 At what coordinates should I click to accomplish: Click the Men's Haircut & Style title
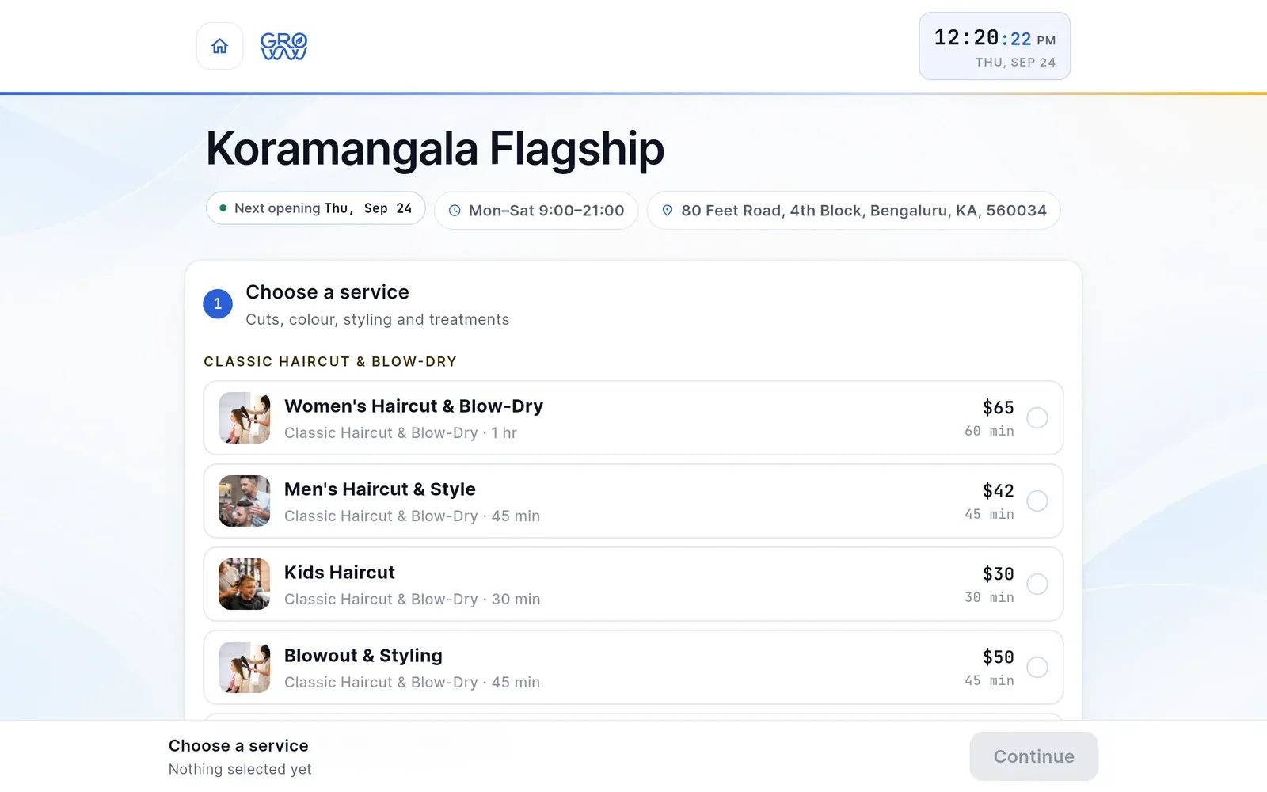pyautogui.click(x=380, y=489)
